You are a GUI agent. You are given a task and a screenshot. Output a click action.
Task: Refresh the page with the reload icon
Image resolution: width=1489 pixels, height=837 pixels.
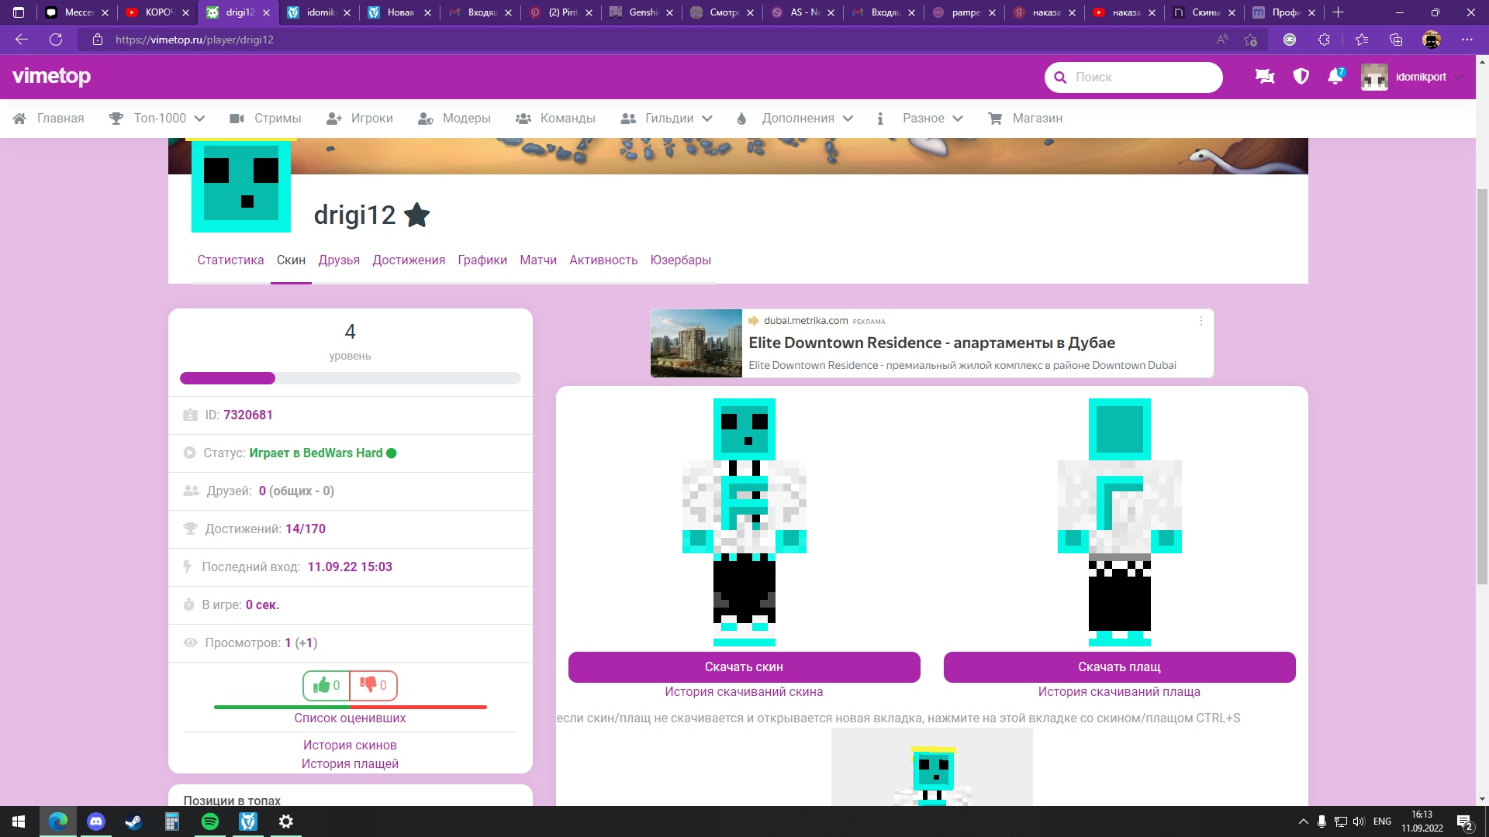[x=56, y=40]
